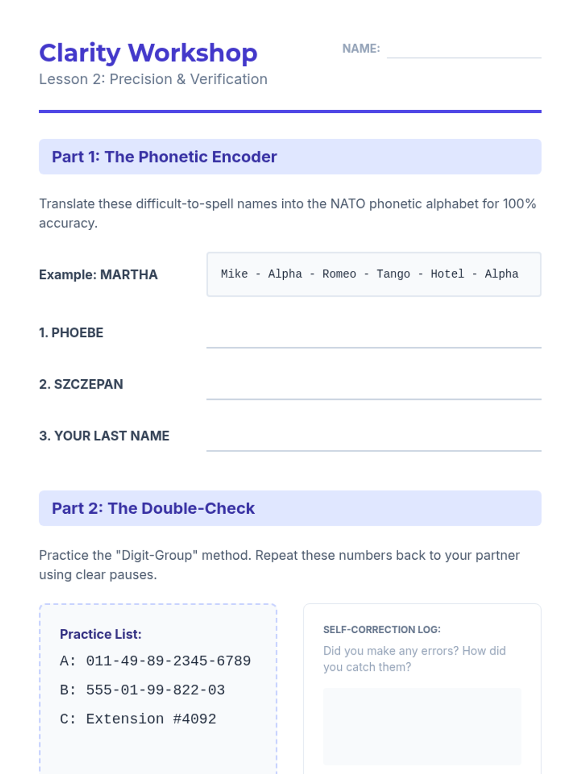Viewport: 580px width, 774px height.
Task: Click the PHOEBE answer line
Action: (x=374, y=333)
